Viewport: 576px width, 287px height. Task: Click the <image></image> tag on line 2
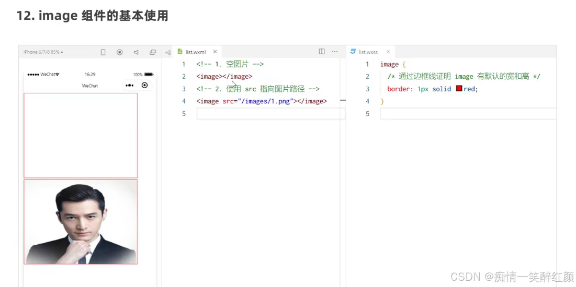pyautogui.click(x=224, y=77)
